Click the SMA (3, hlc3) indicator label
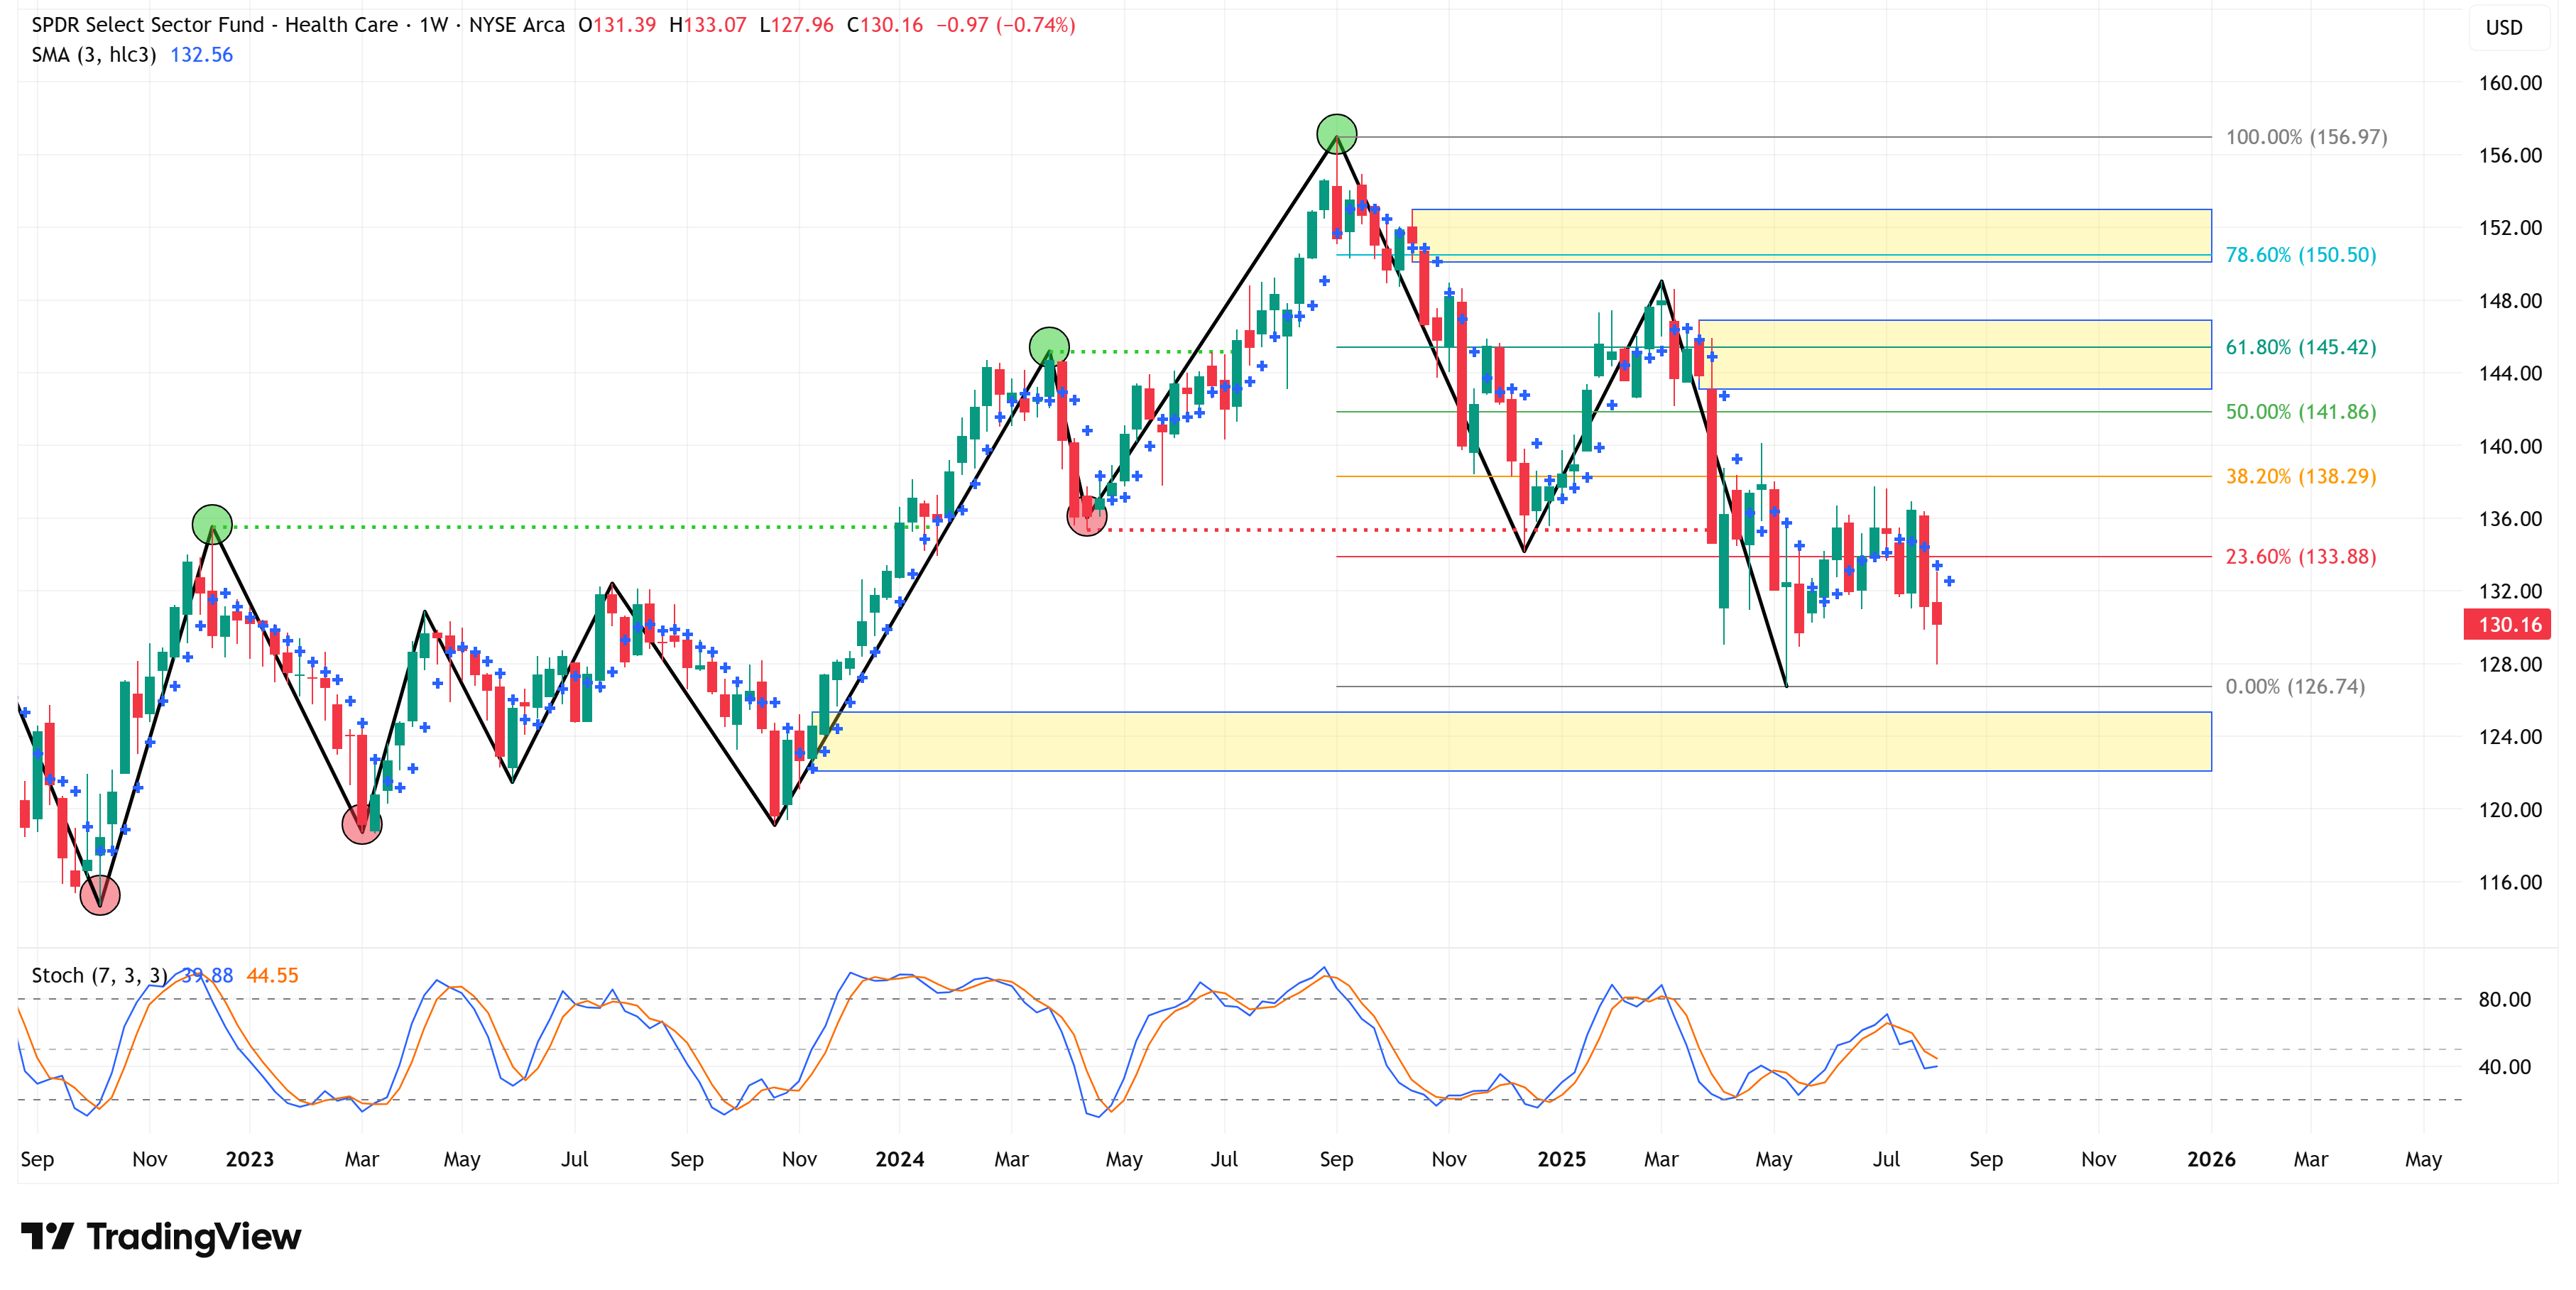This screenshot has height=1290, width=2576. pyautogui.click(x=93, y=55)
